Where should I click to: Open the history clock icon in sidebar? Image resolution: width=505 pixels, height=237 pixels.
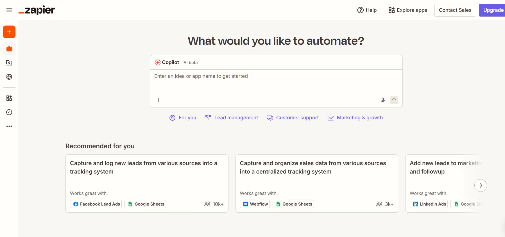[x=9, y=112]
